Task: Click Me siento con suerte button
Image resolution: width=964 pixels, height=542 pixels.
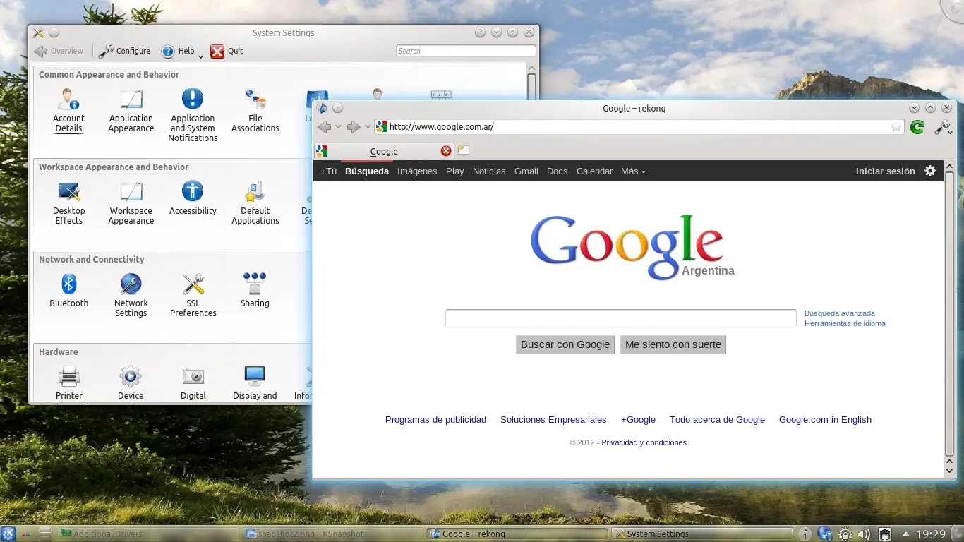Action: click(673, 344)
